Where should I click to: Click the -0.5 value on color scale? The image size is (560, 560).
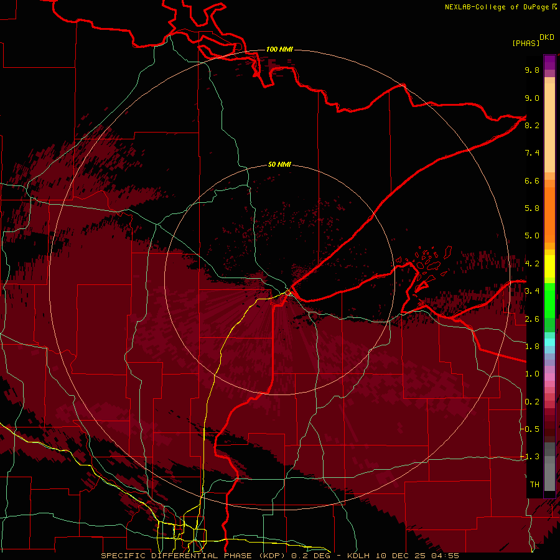(530, 429)
